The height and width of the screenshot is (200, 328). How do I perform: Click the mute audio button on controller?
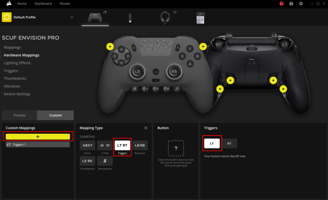click(166, 89)
